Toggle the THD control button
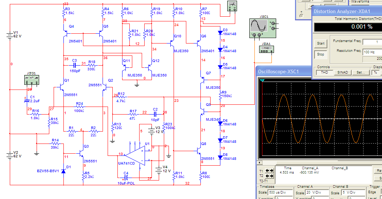Viewport: 382px width, 199px height. point(324,72)
